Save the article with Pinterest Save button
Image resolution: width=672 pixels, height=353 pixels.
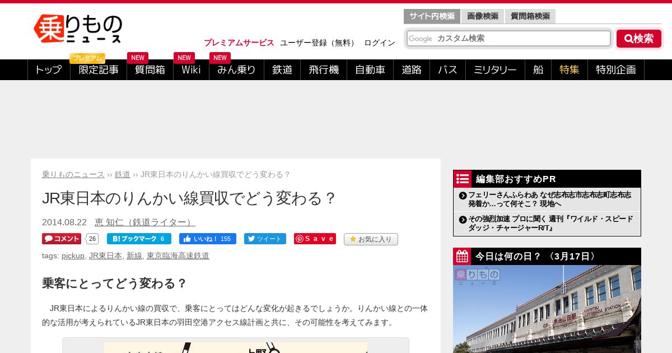pyautogui.click(x=315, y=239)
